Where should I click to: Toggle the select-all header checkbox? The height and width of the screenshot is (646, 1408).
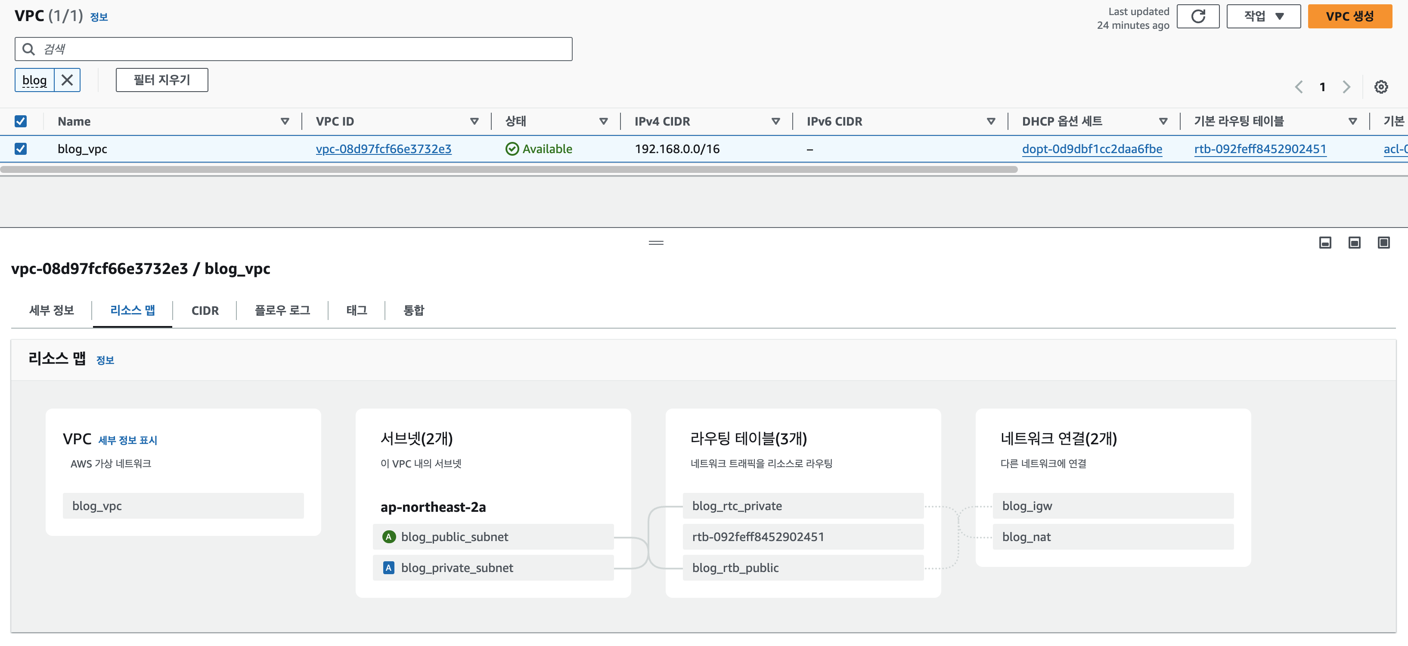click(x=21, y=121)
